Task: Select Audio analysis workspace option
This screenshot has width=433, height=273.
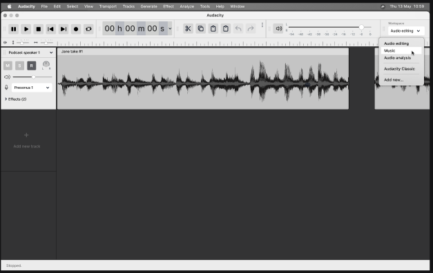Action: click(x=401, y=58)
